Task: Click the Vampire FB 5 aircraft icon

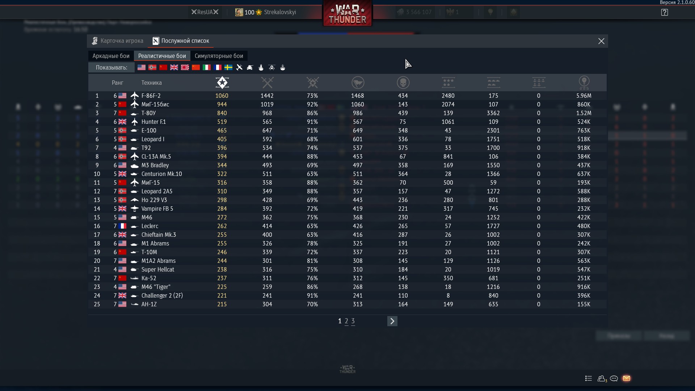Action: (134, 209)
